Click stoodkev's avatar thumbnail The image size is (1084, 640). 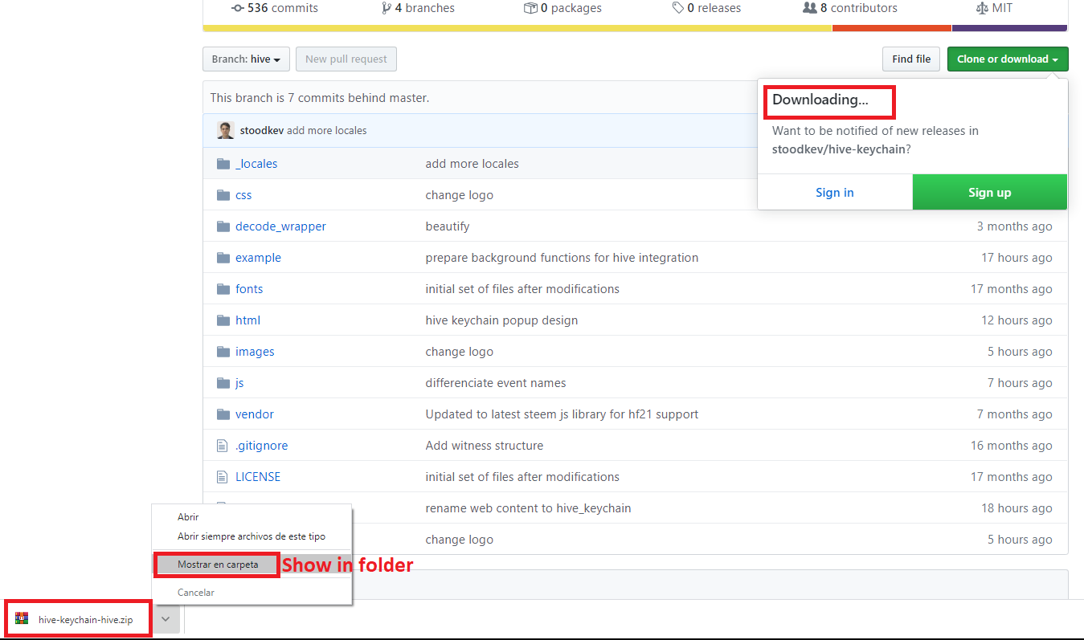pos(226,130)
